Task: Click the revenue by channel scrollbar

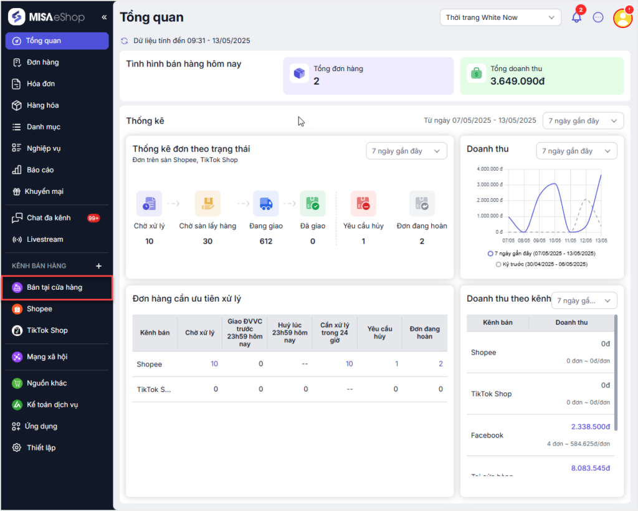Action: tap(616, 373)
